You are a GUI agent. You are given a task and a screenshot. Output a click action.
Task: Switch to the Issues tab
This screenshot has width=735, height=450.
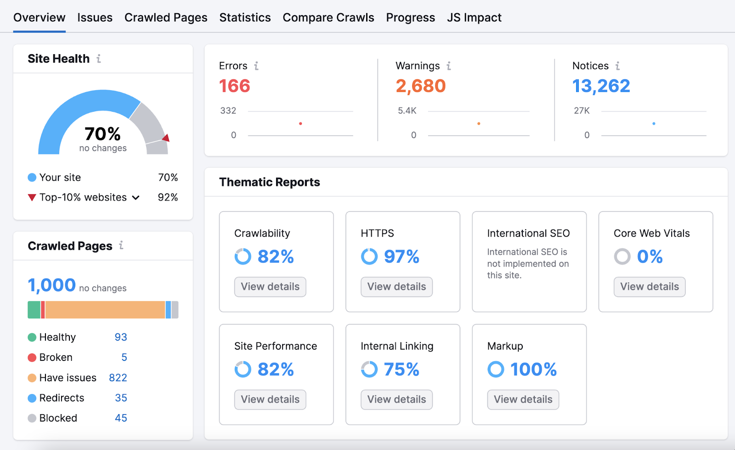[x=95, y=17]
